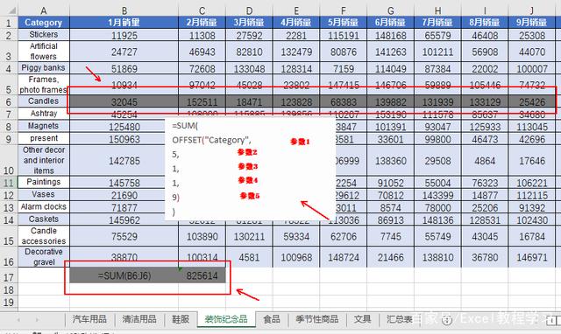Select the Stickers category cell

pos(44,35)
